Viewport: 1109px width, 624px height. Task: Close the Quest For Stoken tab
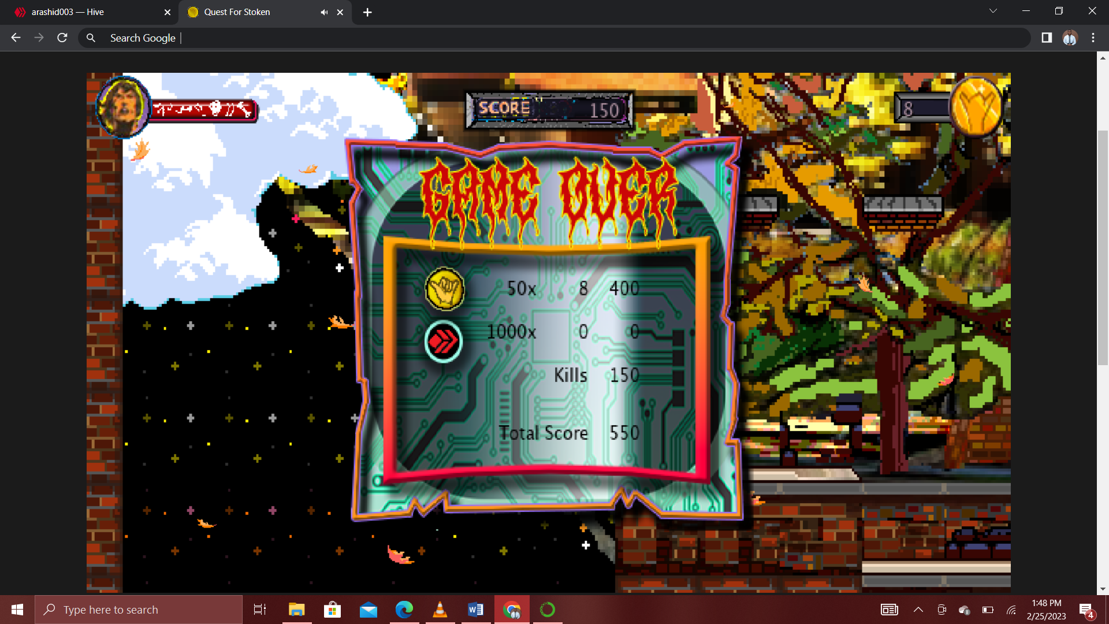340,12
